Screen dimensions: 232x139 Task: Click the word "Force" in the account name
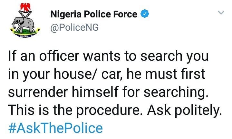pos(126,14)
